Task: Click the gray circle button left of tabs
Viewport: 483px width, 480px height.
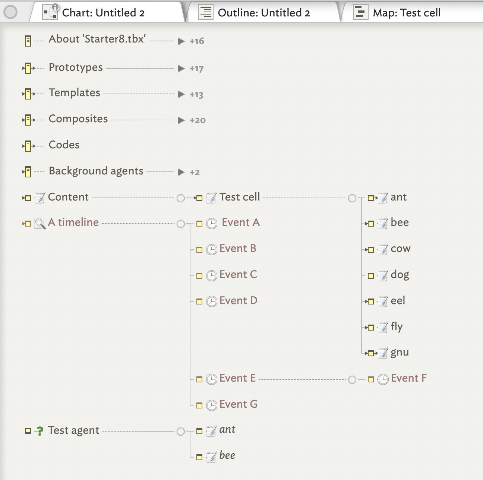Action: coord(10,12)
